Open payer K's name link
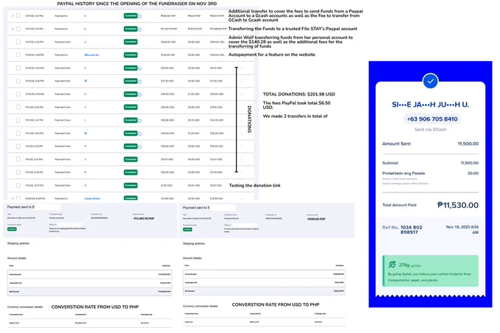The image size is (500, 333). click(85, 172)
